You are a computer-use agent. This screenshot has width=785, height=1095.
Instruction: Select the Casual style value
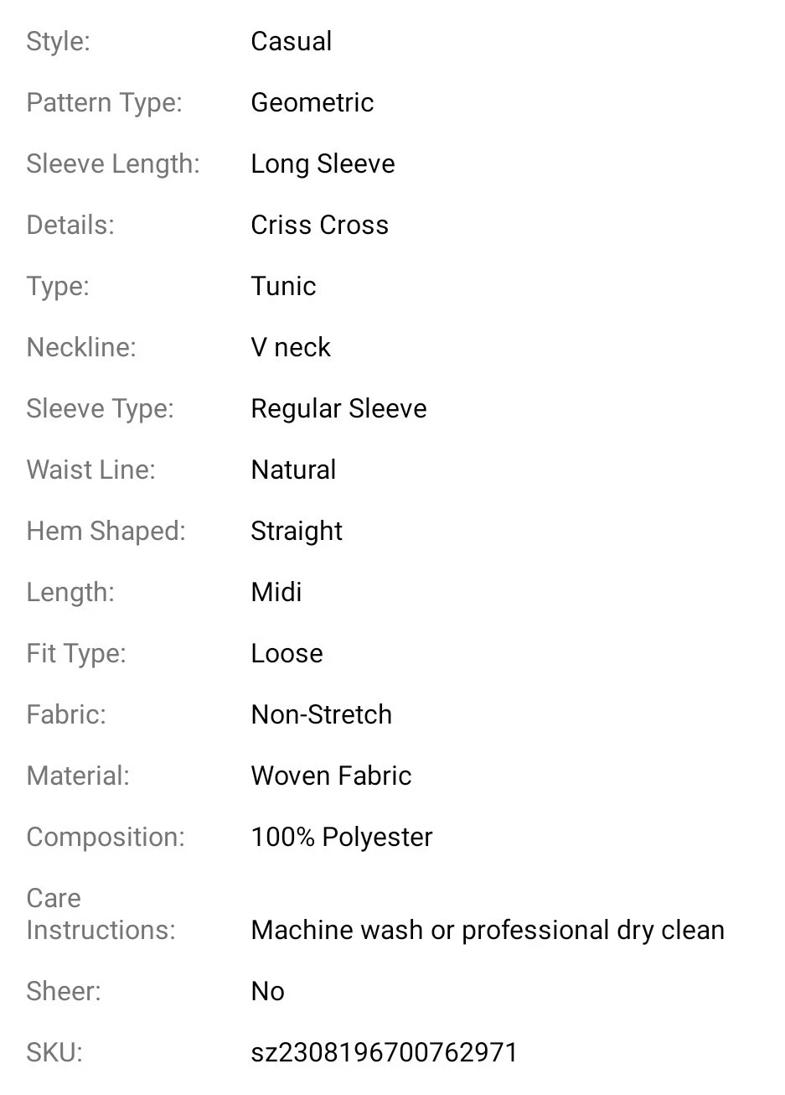click(x=291, y=41)
